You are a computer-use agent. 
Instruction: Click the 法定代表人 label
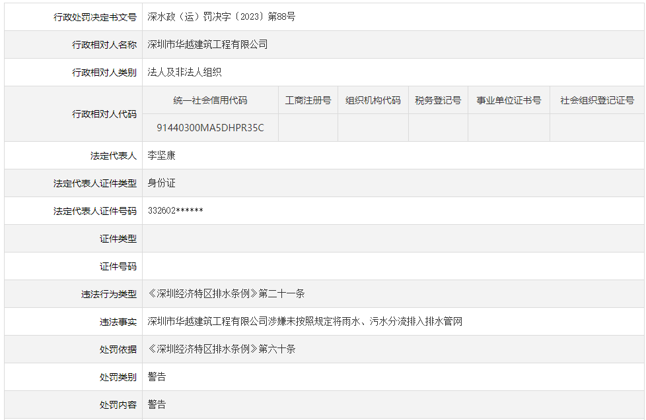click(114, 156)
